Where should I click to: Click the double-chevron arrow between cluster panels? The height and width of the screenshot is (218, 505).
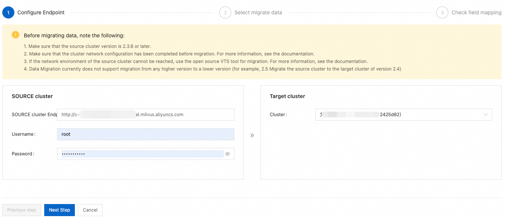tap(252, 135)
